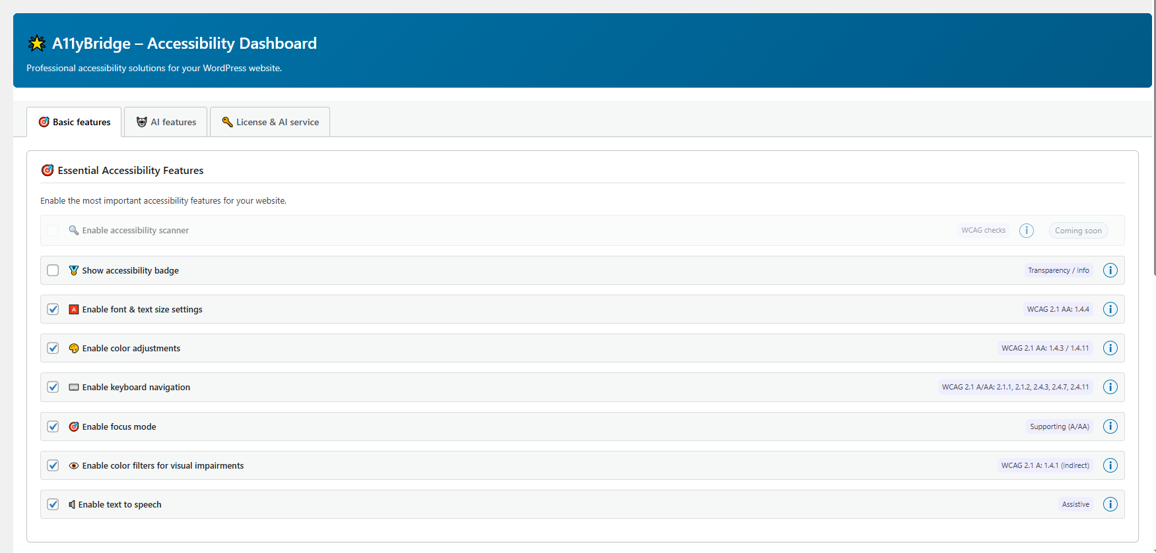Click the WCAG 2.1 A/AA keyboard criteria tag

(1015, 387)
